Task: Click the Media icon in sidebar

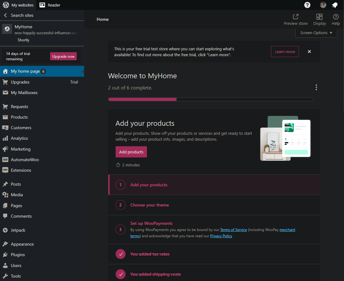Action: click(x=5, y=195)
